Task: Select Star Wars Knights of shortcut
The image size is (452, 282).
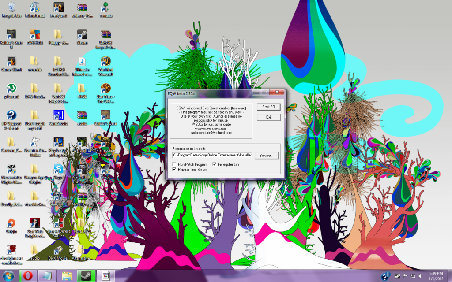Action: (x=35, y=228)
